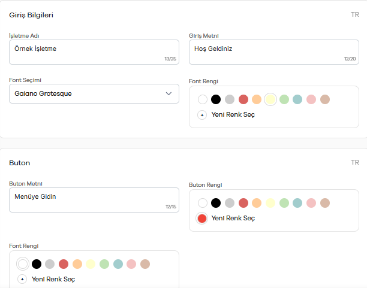367x288 pixels.
Task: Choose pink swatch in Buton Font Rengi
Action: pyautogui.click(x=131, y=264)
